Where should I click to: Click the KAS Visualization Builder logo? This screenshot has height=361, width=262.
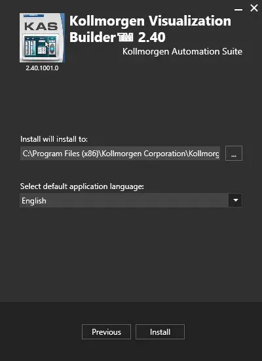(42, 38)
